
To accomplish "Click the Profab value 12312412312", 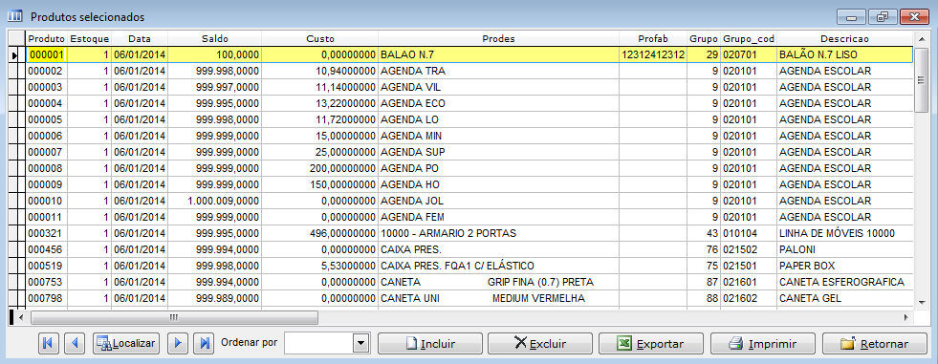I will [x=653, y=55].
